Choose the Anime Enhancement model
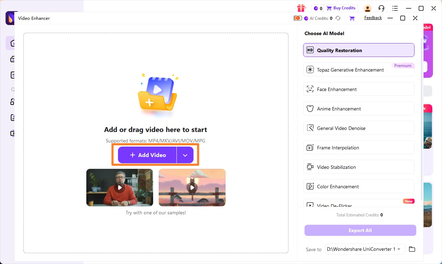This screenshot has height=264, width=442. 358,108
